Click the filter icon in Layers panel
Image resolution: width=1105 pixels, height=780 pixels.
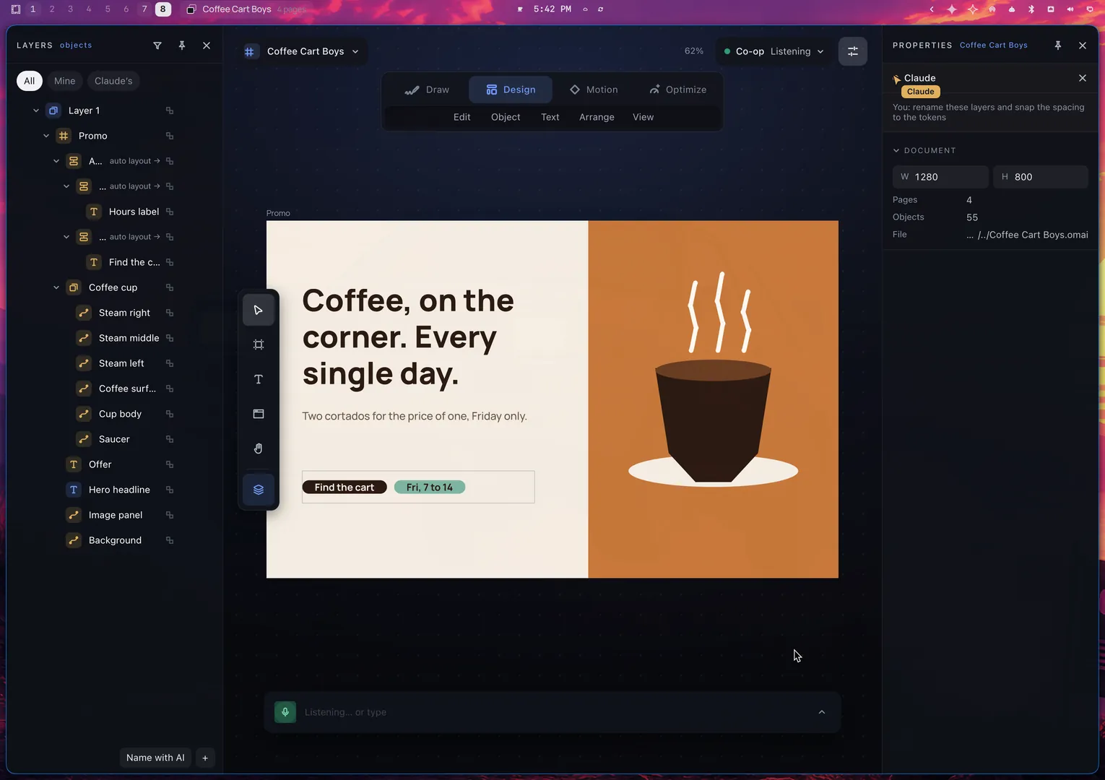(157, 45)
